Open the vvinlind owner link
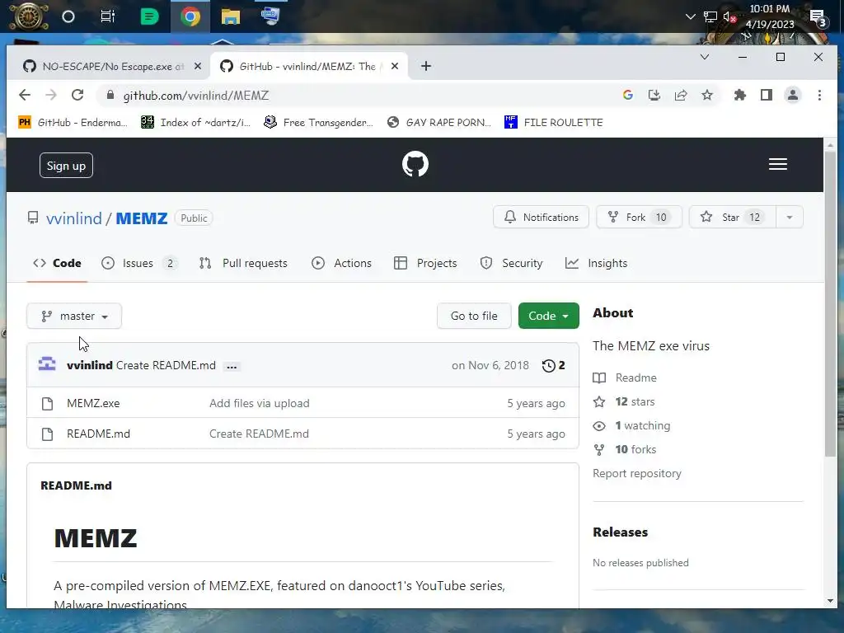Image resolution: width=844 pixels, height=633 pixels. (x=73, y=218)
